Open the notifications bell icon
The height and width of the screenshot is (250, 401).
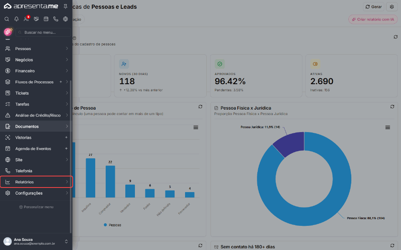pos(16,19)
